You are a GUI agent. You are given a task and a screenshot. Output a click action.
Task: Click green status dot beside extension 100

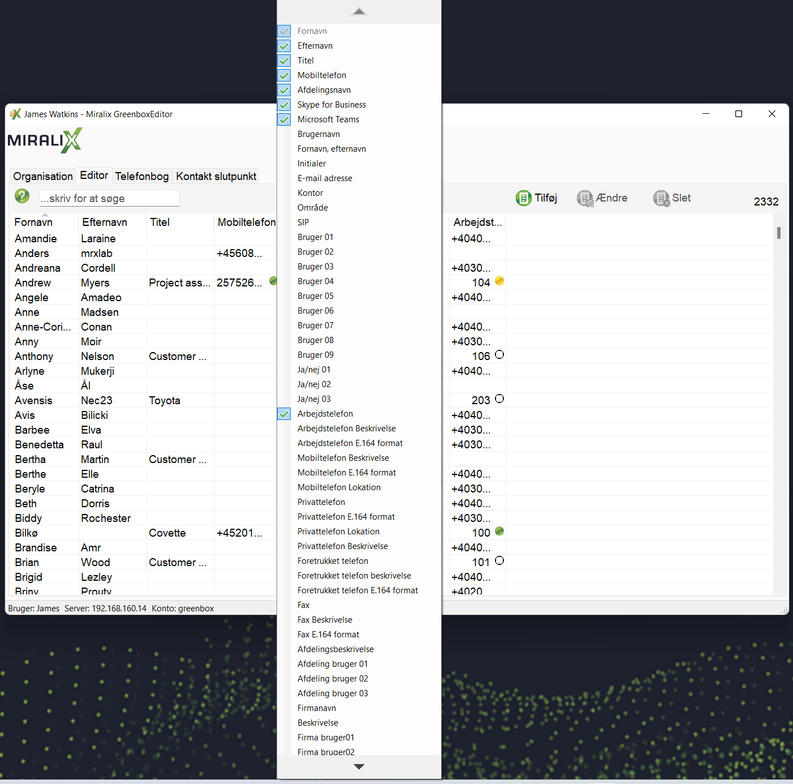click(499, 532)
